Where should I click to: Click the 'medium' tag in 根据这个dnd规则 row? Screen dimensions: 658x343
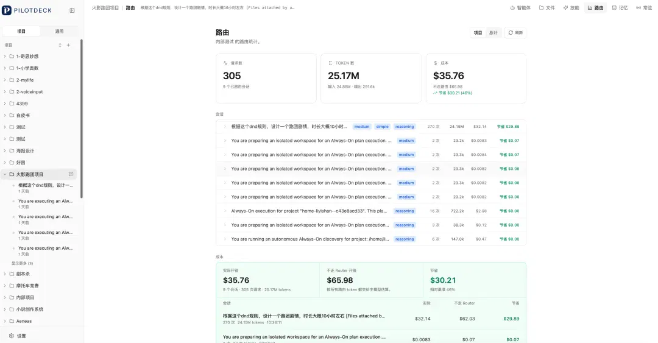[x=361, y=126]
